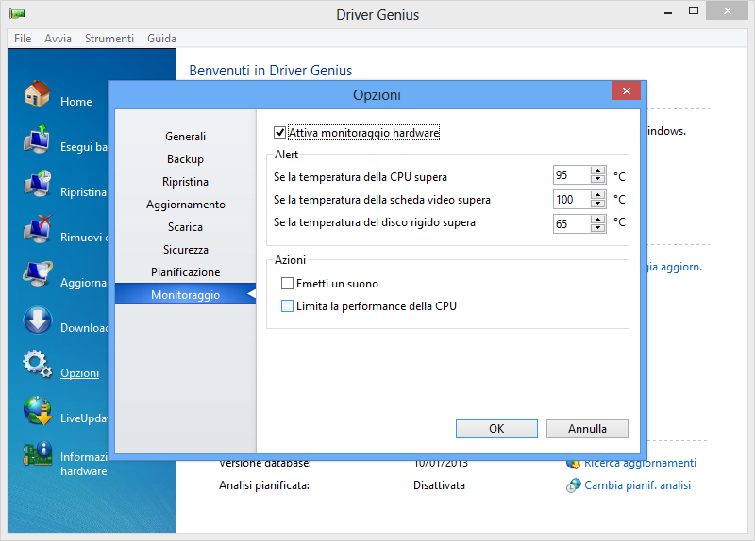Viewport: 755px width, 541px height.
Task: Click the Download blue arrow icon
Action: click(37, 320)
